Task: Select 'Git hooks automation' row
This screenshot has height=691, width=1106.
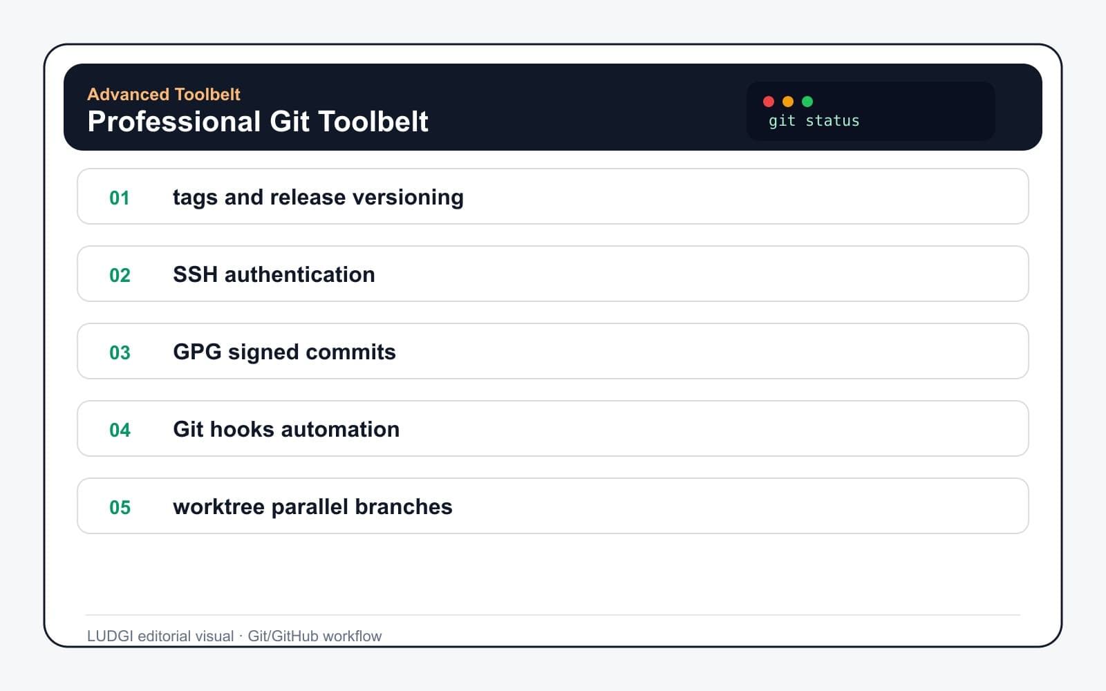Action: click(x=553, y=428)
